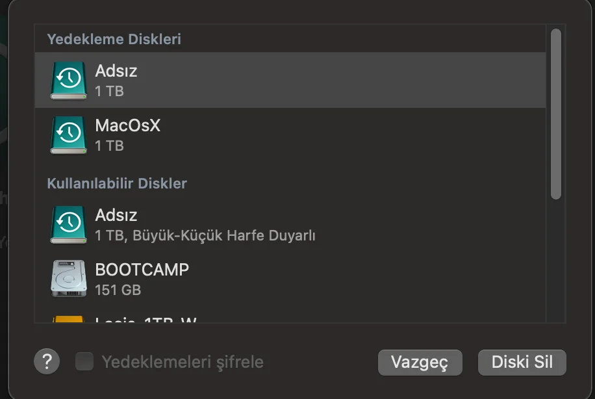This screenshot has width=595, height=399.
Task: Click the MacOsX Time Machine drive icon
Action: [69, 135]
